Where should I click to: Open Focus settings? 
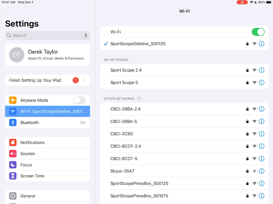point(48,165)
